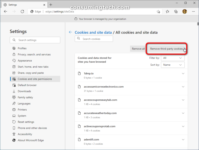Viewport: 199px width, 150px height.
Task: Open Default browser settings
Action: pos(35,85)
